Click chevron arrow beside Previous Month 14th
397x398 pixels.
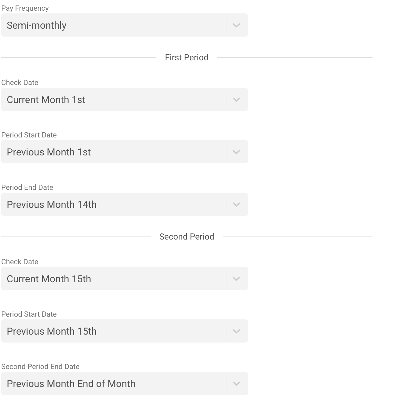tap(236, 204)
